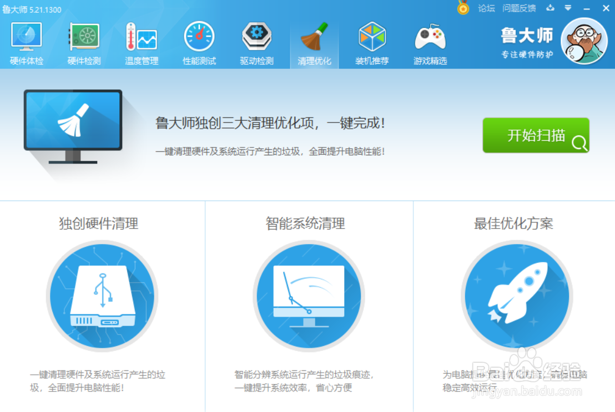Open 温度管理 temperature management section

click(142, 43)
